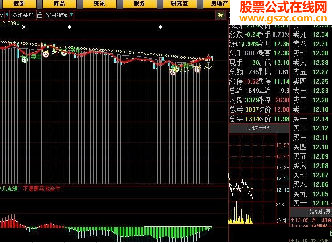Switch to the 分时走势 panel
332x243 pixels.
click(x=258, y=128)
